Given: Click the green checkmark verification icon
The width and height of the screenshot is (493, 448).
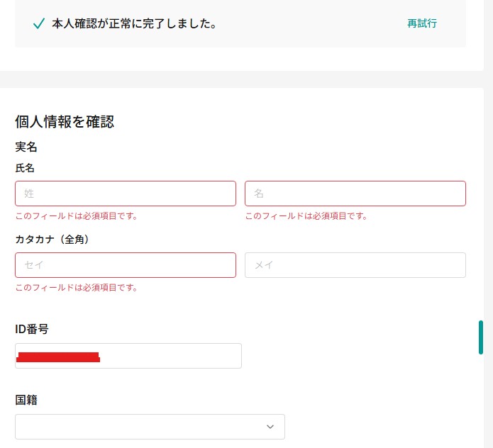Looking at the screenshot, I should (x=39, y=24).
